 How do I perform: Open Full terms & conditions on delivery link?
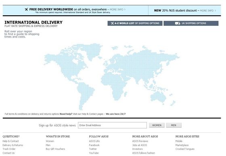point(32,114)
